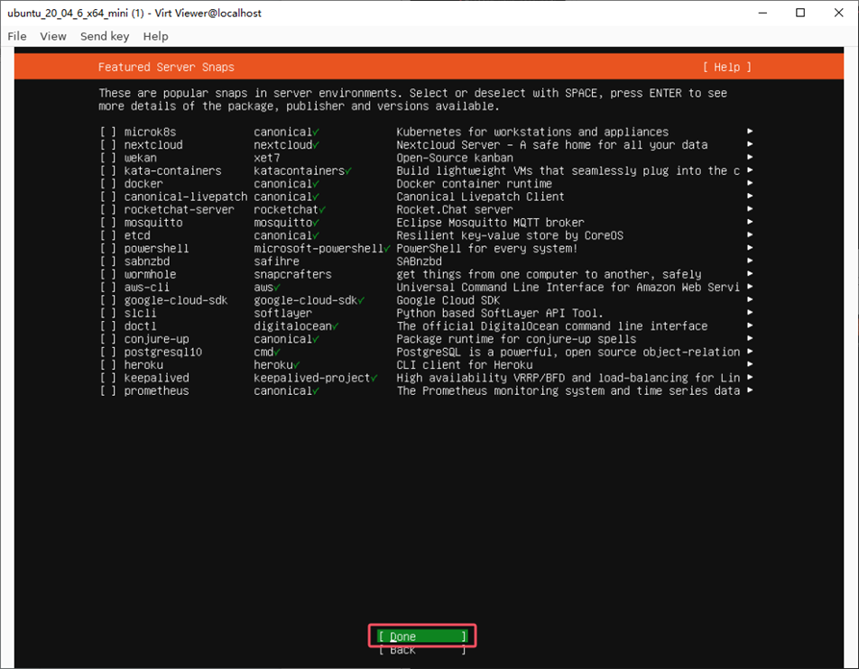Image resolution: width=859 pixels, height=669 pixels.
Task: Click description Canonical Livepatch Client
Action: [x=480, y=197]
